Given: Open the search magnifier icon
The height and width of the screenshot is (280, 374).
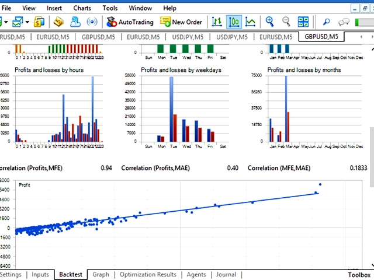Looking at the screenshot, I should click(326, 22).
